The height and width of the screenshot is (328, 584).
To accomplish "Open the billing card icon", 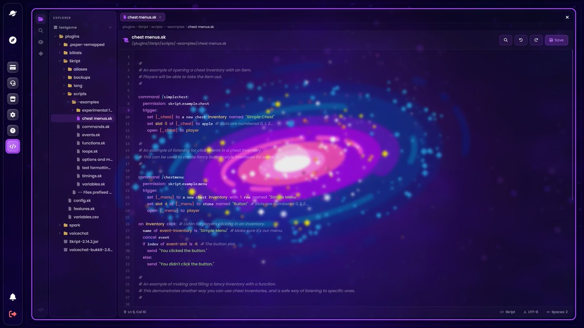I will (13, 68).
